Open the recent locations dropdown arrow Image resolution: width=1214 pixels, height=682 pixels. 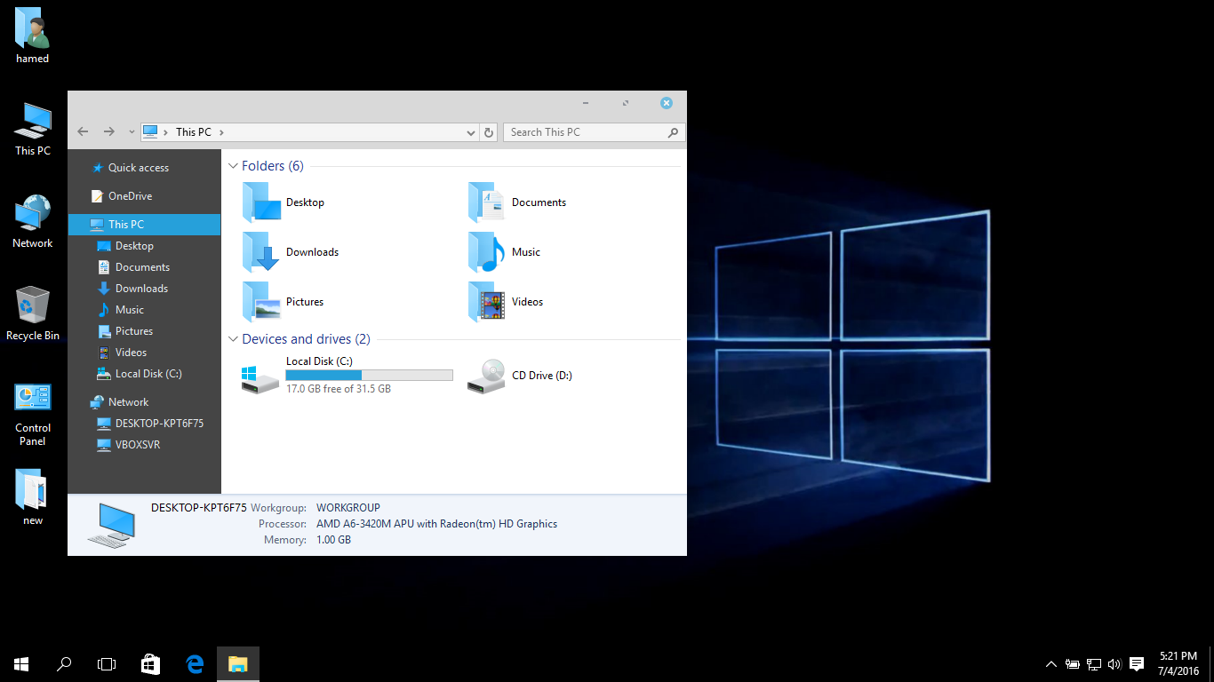point(132,132)
